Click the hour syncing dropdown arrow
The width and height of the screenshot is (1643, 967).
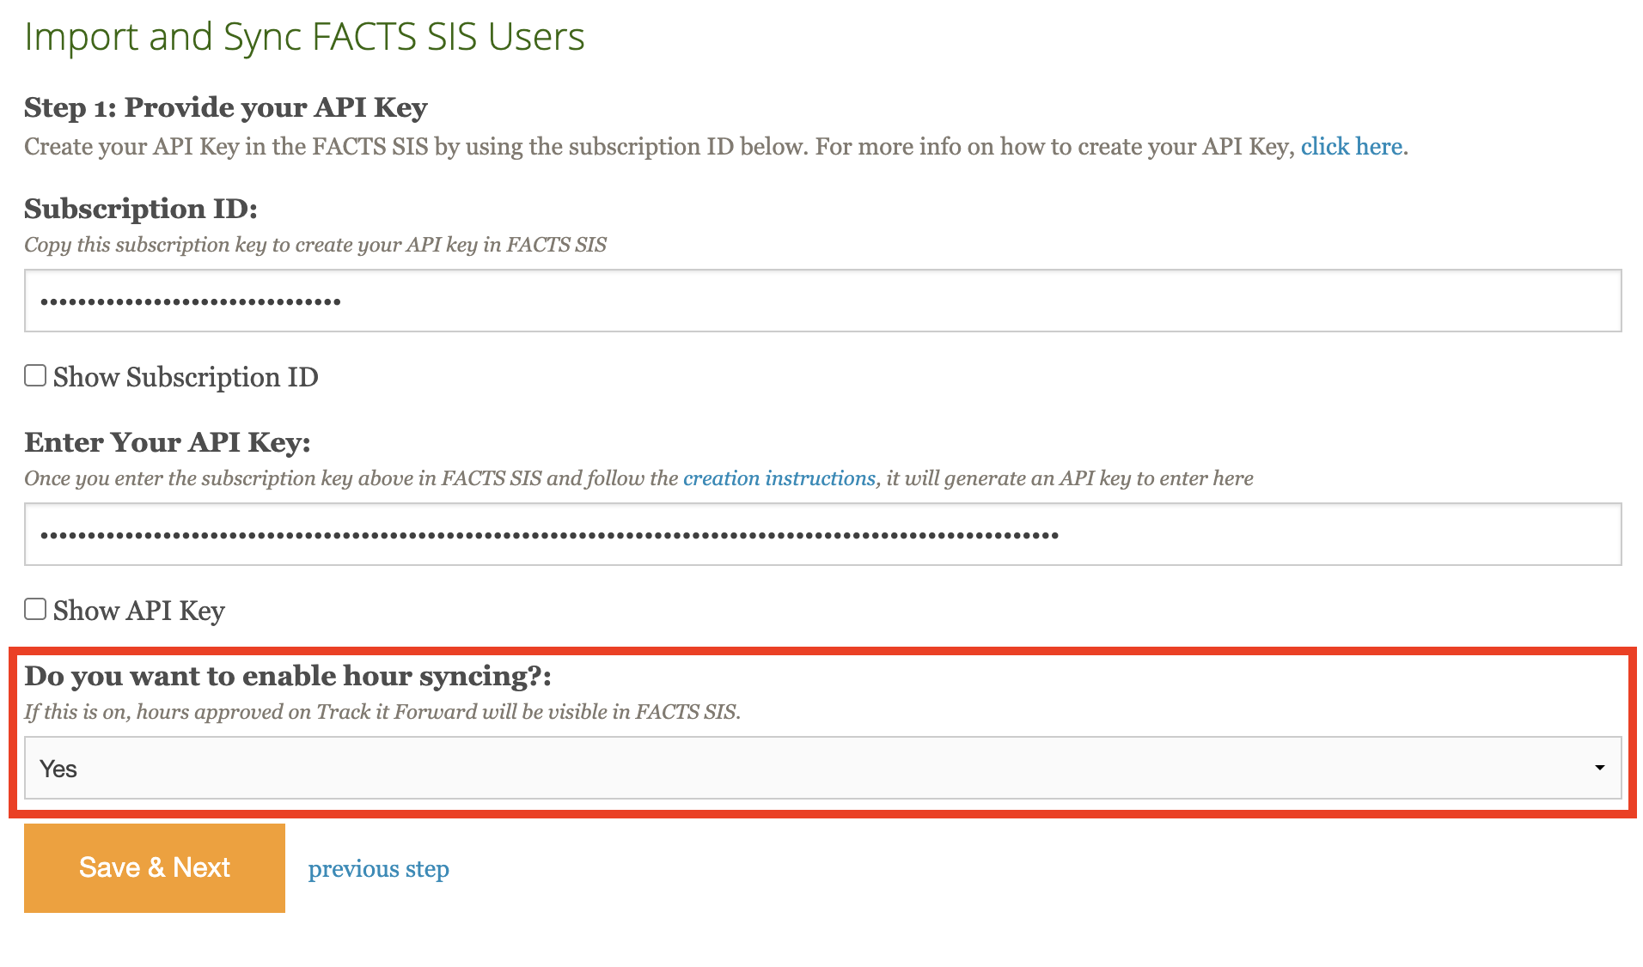[x=1599, y=768]
